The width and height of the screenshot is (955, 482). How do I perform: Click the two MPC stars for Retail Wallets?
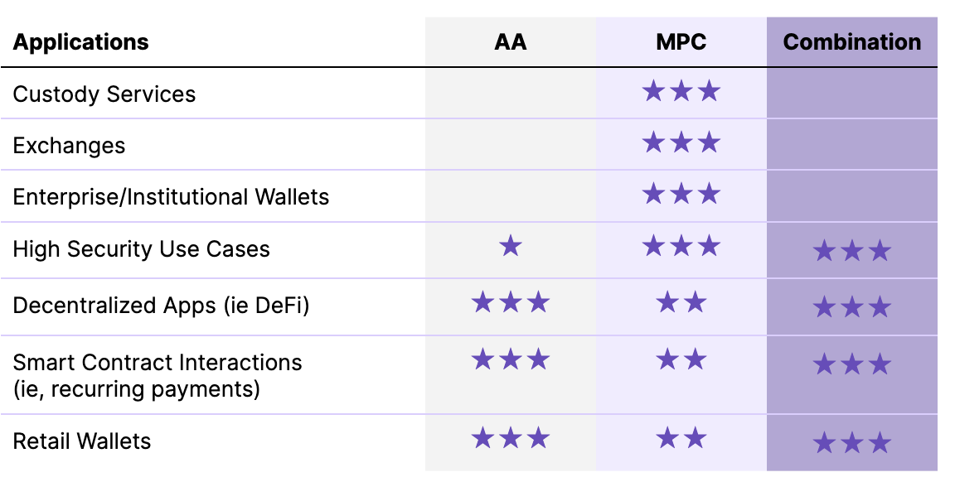[x=681, y=437]
